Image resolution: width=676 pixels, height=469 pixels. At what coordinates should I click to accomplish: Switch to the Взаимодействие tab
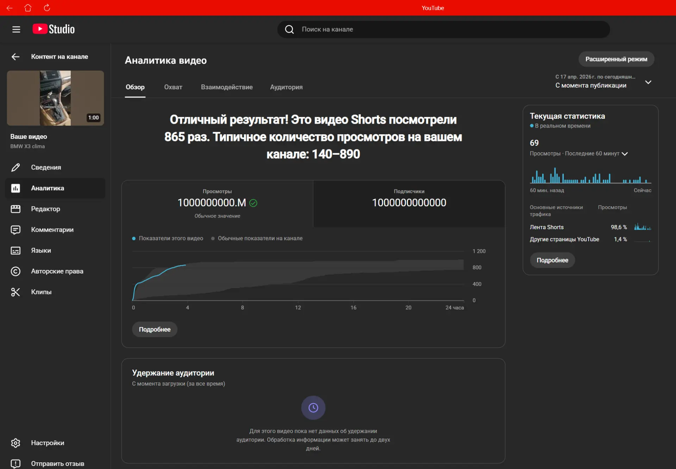[x=227, y=87]
